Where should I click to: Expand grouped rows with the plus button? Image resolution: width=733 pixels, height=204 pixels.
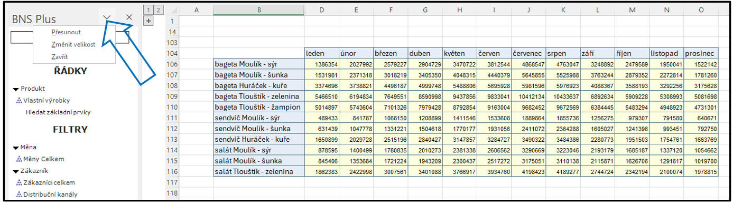coord(149,21)
